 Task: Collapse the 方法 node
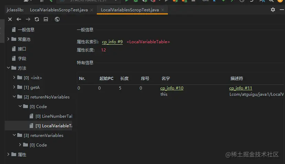pos(8,68)
